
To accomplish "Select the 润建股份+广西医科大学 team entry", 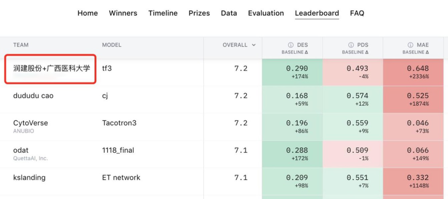I will pyautogui.click(x=51, y=69).
